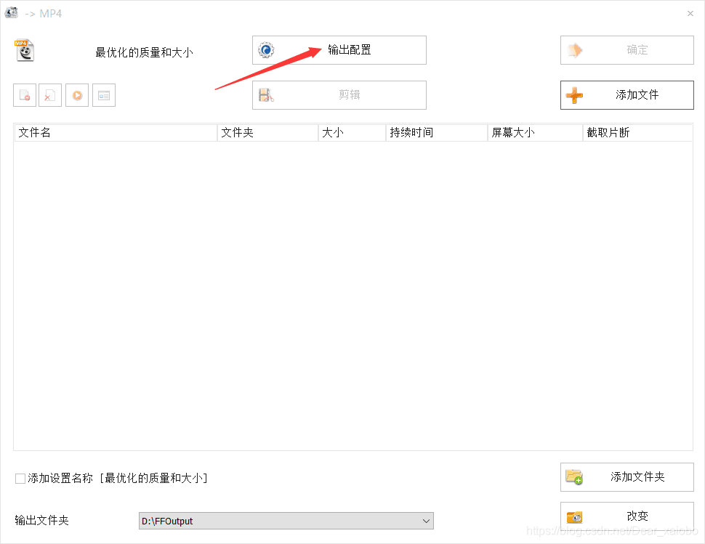Expand the 输出文件夹 path selection list

(x=425, y=521)
